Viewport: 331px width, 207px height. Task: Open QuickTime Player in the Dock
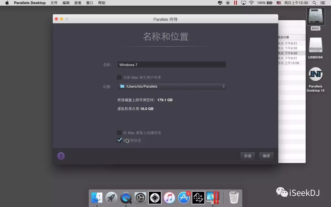pyautogui.click(x=126, y=198)
